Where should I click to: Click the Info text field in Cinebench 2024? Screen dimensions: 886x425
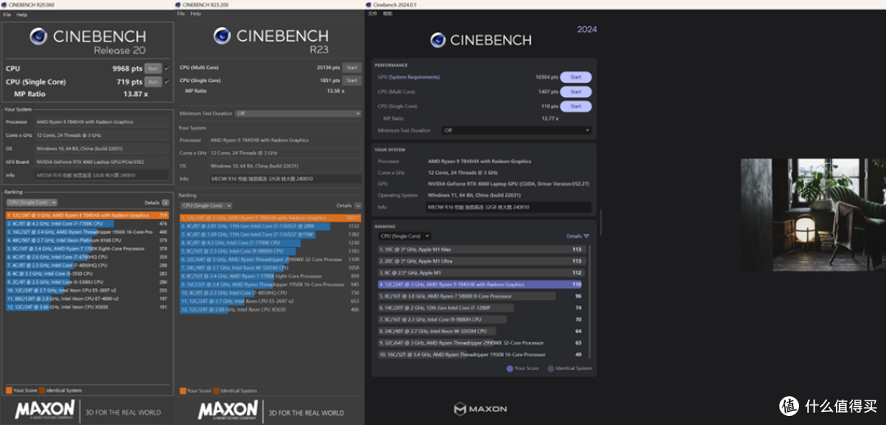point(509,208)
